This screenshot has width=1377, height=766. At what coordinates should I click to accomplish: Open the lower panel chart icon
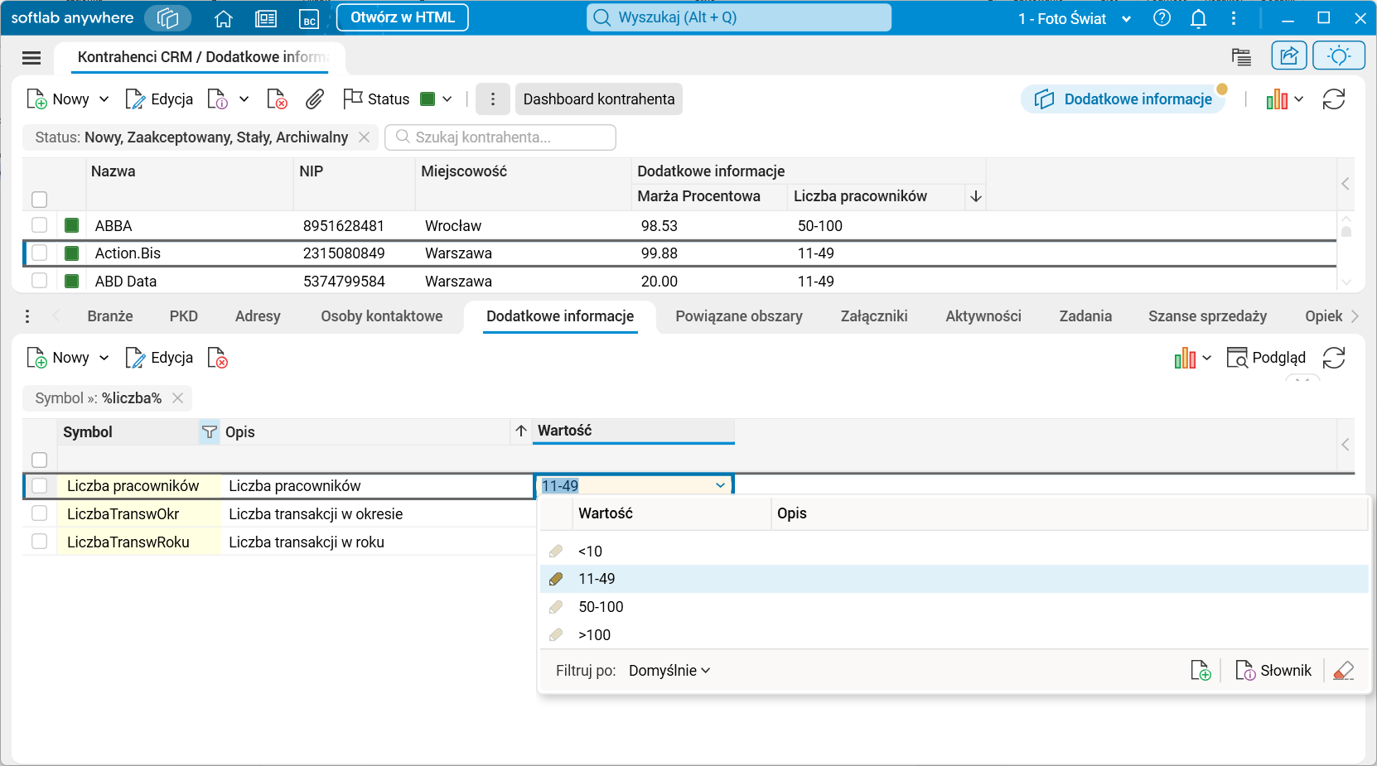tap(1185, 358)
